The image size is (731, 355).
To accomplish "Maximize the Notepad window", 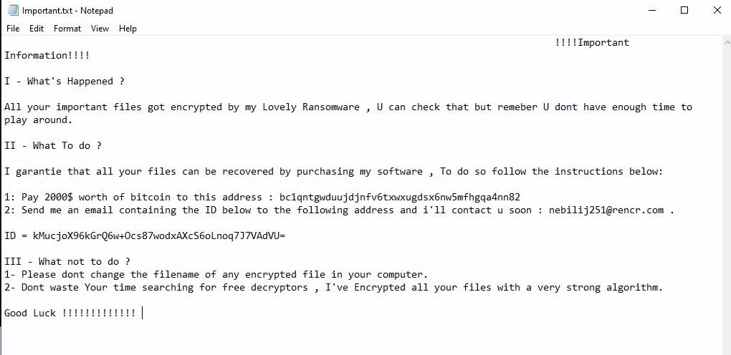I will (x=684, y=10).
